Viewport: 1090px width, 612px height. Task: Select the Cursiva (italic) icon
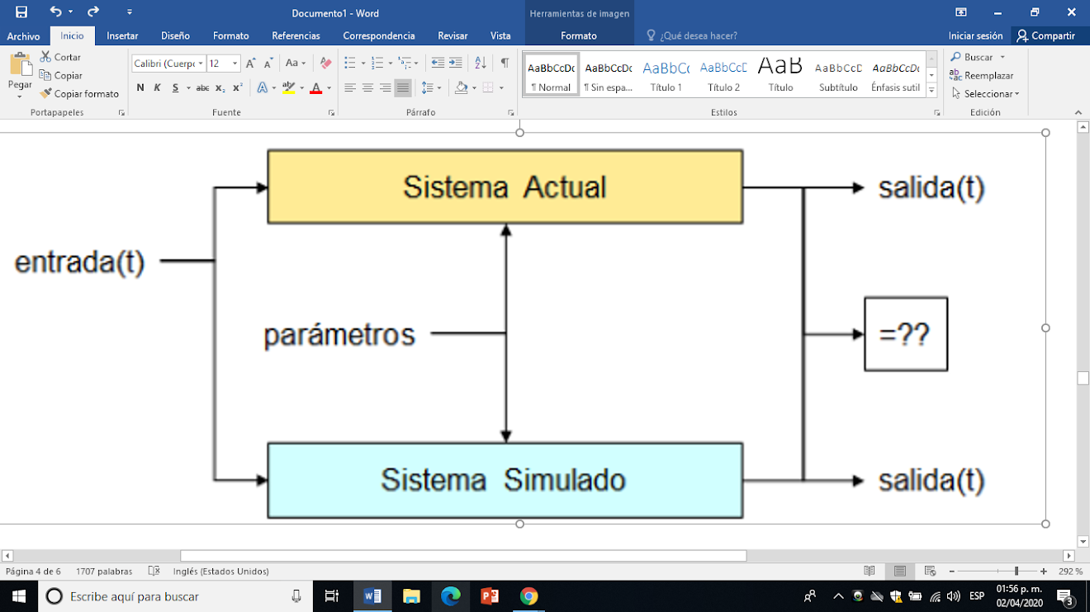click(x=157, y=87)
